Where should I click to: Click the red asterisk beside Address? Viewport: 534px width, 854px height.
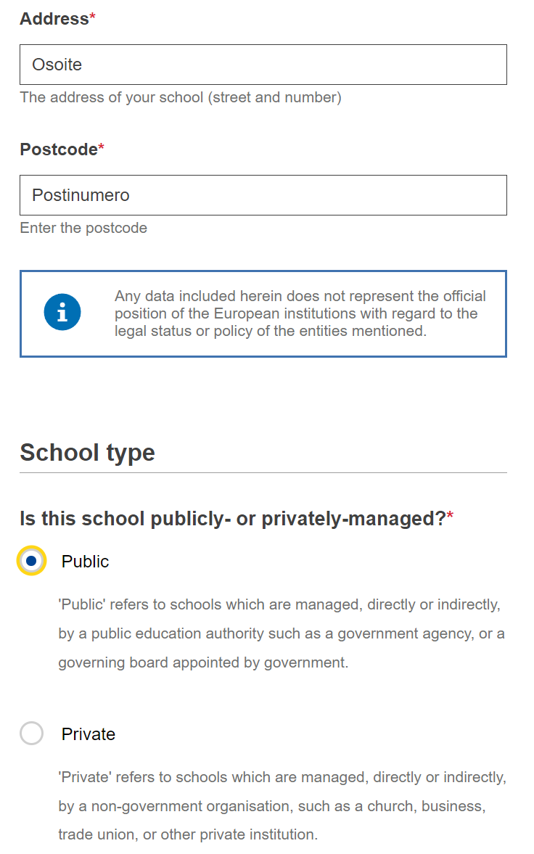(x=93, y=17)
